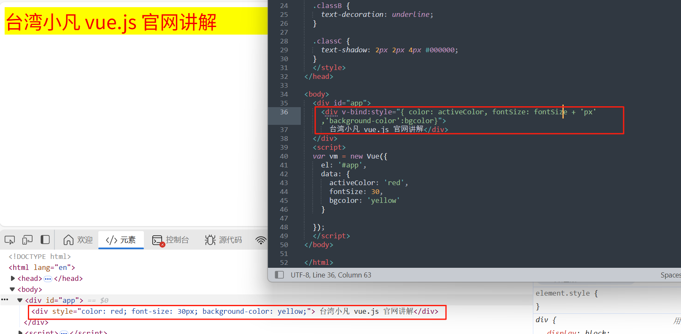The height and width of the screenshot is (334, 681).
Task: Click text-decoration: underline; code line
Action: tap(377, 14)
